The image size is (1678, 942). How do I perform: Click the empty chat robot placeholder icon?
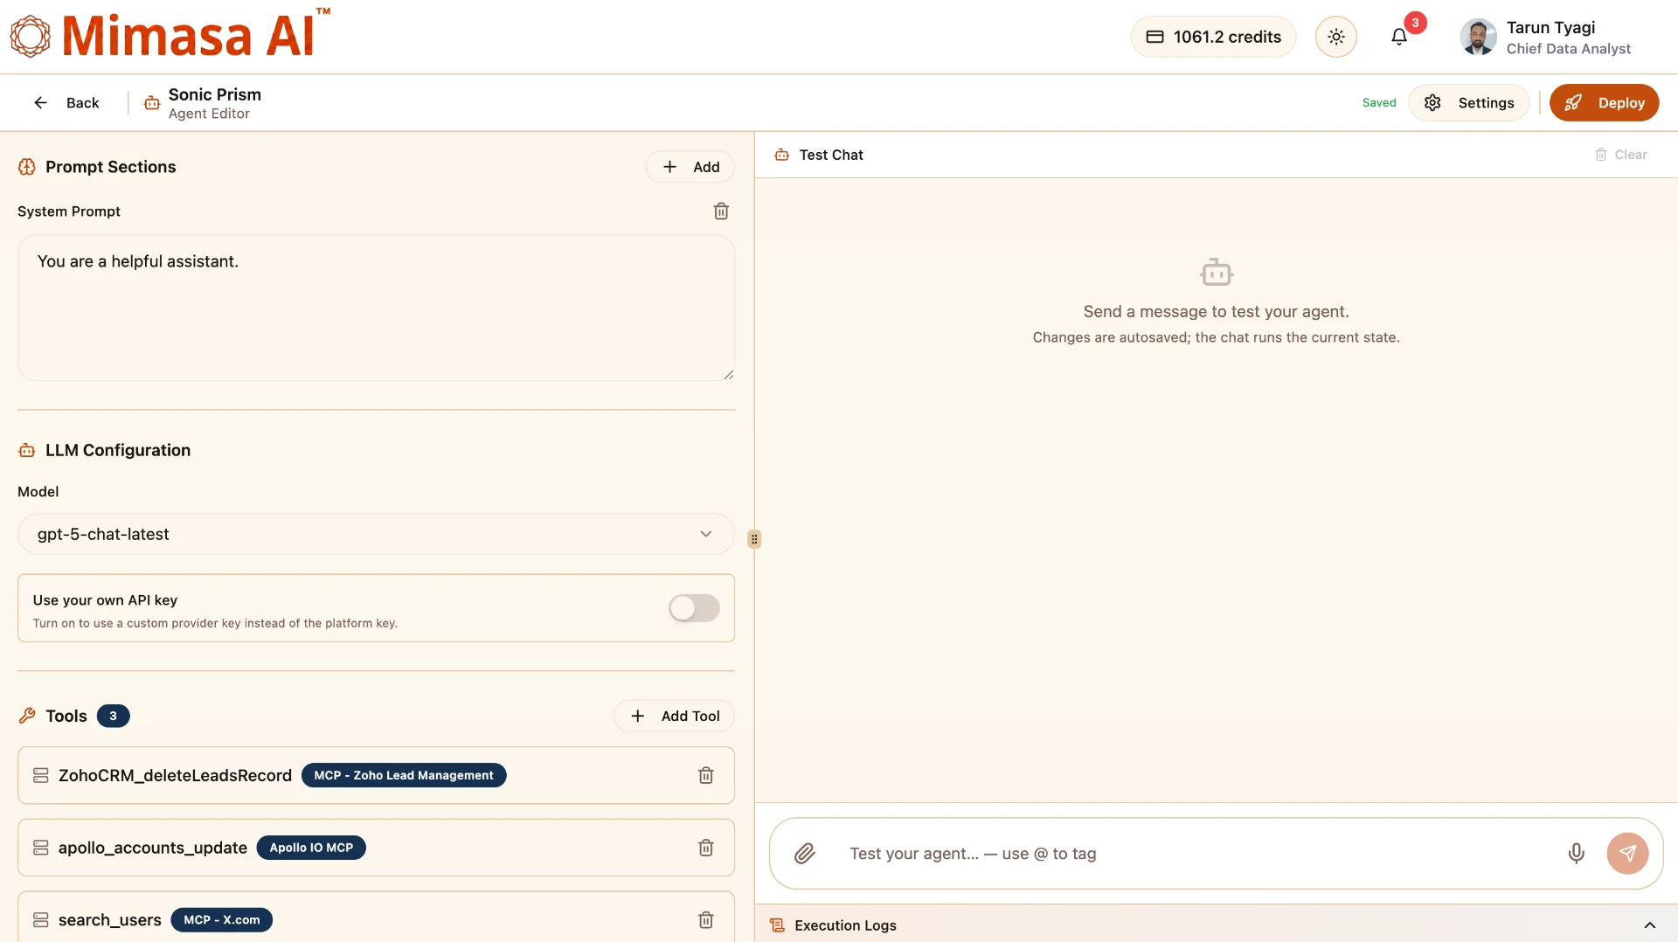point(1217,273)
